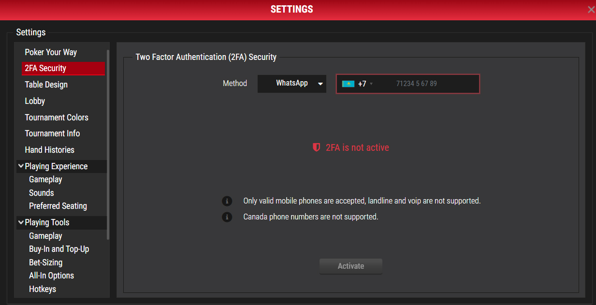Click the settings sidebar scrollbar
The width and height of the screenshot is (596, 305).
[x=108, y=145]
